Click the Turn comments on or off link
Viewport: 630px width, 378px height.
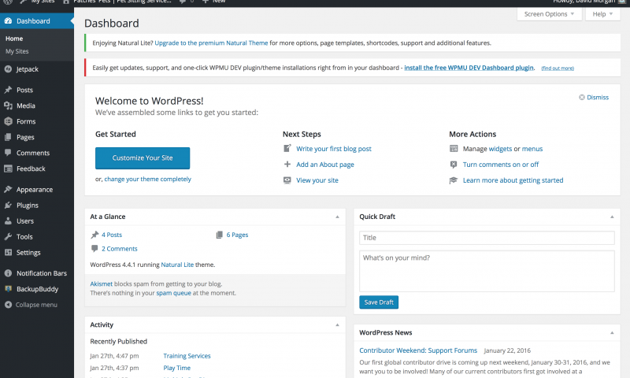[501, 165]
